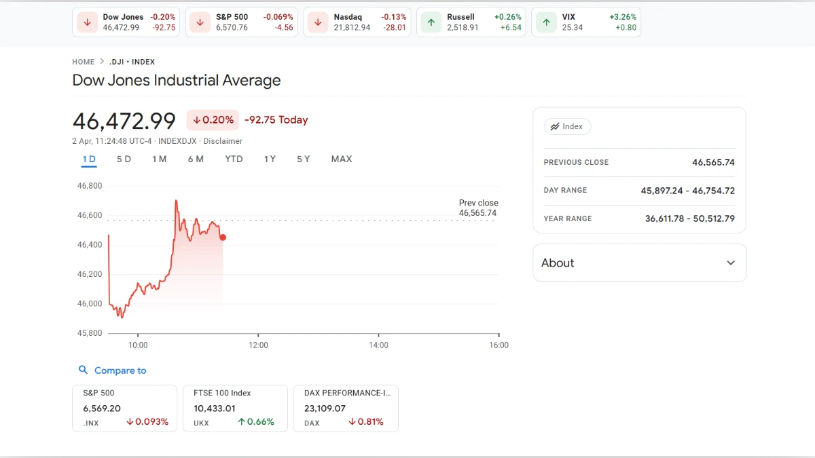Click the green up arrow icon on Russell card
815x458 pixels.
tap(430, 22)
